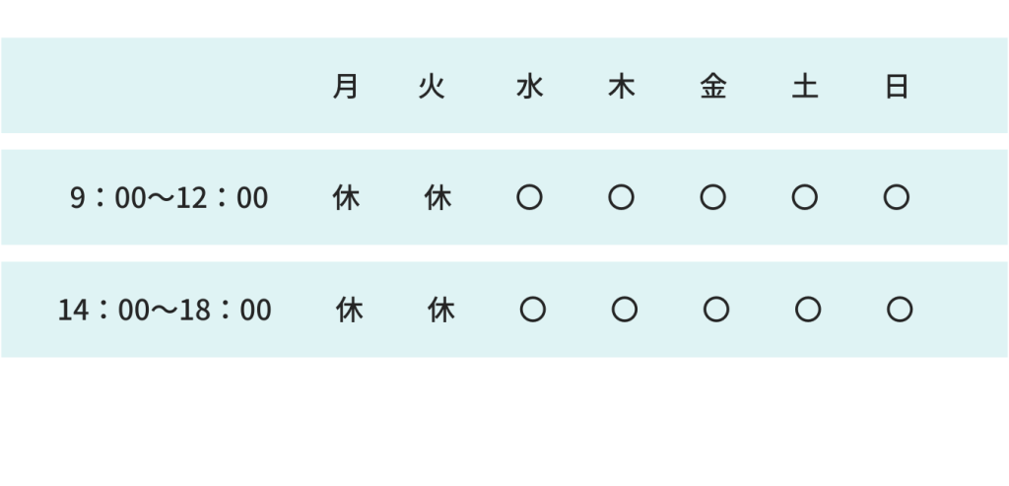
Task: Select the 火 (Tuesday) column header
Action: pos(432,86)
